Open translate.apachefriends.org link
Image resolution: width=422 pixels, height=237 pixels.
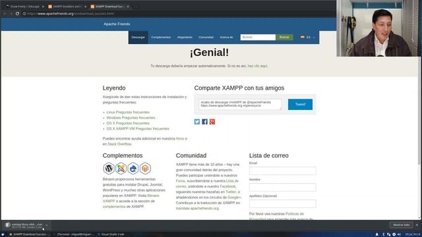pyautogui.click(x=197, y=208)
